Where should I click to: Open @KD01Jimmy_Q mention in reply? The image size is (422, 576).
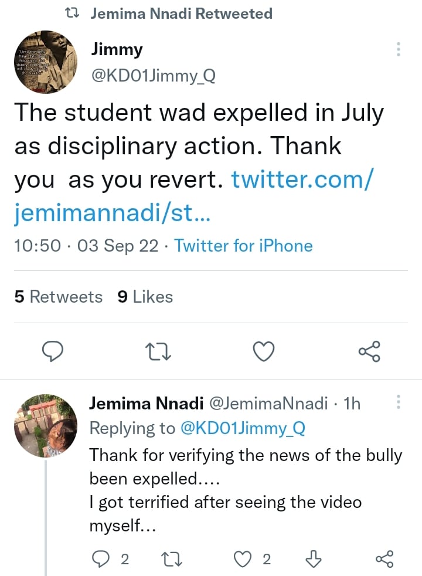(x=243, y=429)
